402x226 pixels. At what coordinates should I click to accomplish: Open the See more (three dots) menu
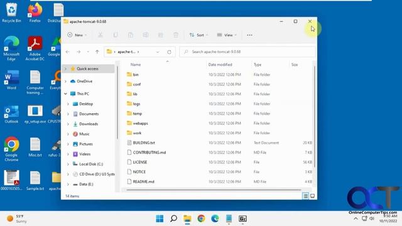coord(249,35)
